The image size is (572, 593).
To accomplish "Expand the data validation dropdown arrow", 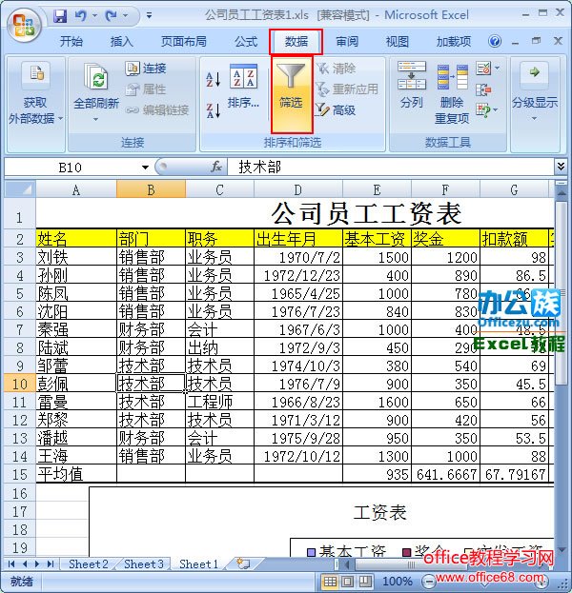I will point(497,69).
